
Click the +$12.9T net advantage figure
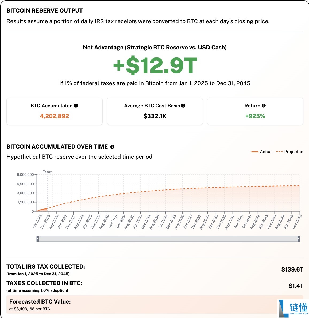tap(155, 66)
